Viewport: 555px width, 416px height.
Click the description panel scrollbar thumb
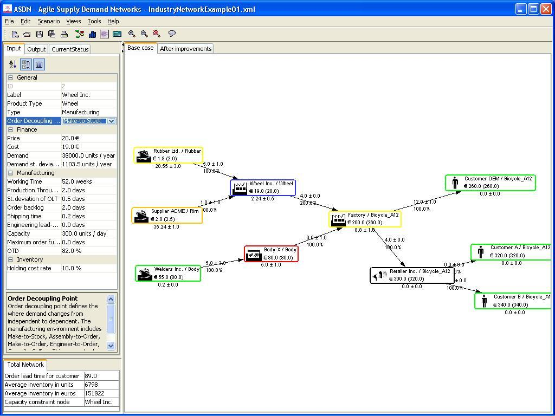click(x=111, y=318)
